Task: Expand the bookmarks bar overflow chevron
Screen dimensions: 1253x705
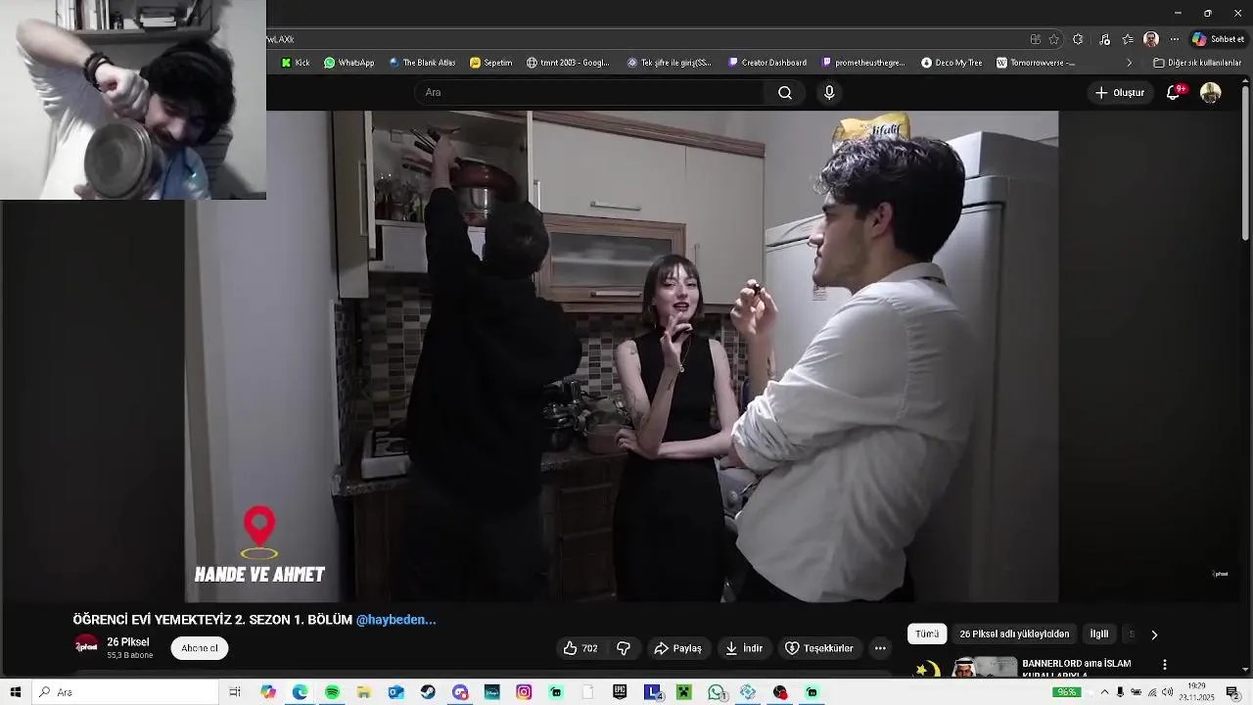Action: pos(1129,63)
